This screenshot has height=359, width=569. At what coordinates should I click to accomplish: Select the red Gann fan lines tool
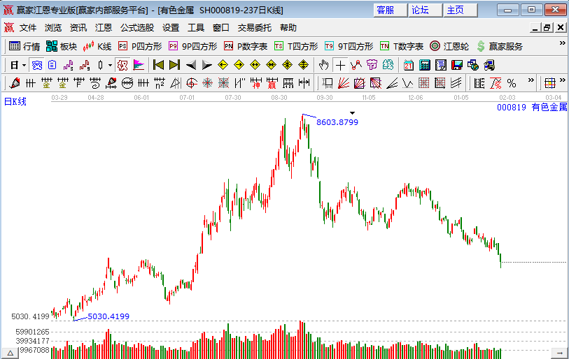point(343,83)
